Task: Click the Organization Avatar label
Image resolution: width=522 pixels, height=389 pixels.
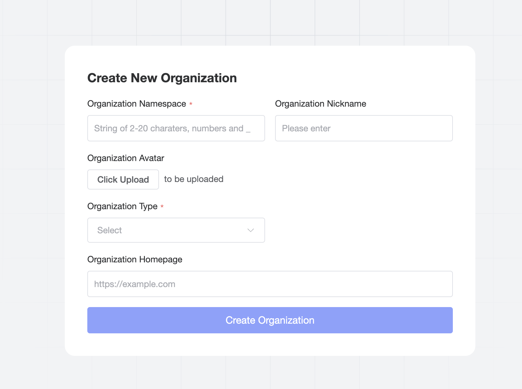Action: pyautogui.click(x=125, y=158)
